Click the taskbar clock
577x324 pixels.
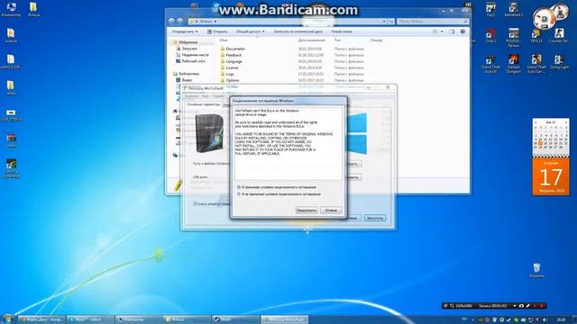(561, 320)
